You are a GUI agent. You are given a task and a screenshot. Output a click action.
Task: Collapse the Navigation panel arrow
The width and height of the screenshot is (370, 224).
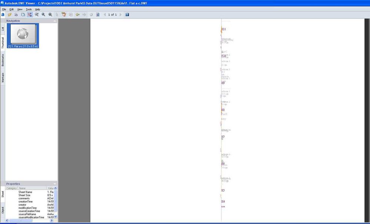(x=55, y=21)
